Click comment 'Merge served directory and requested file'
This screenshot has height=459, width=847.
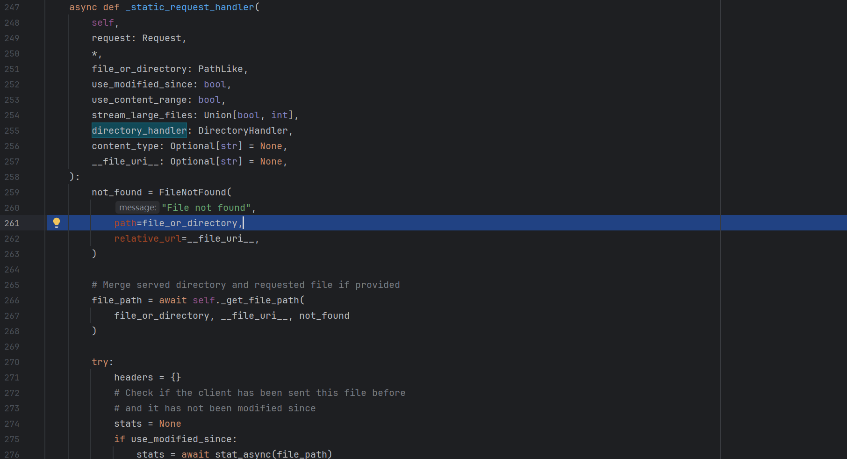(246, 285)
